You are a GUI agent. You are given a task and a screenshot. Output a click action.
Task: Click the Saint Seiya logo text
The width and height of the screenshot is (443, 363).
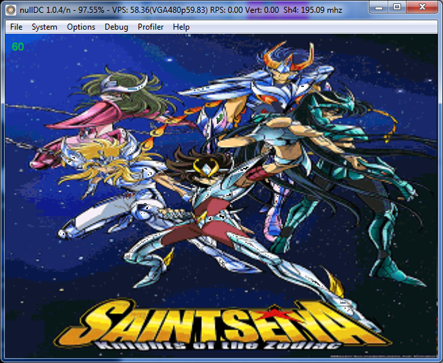[x=221, y=323]
